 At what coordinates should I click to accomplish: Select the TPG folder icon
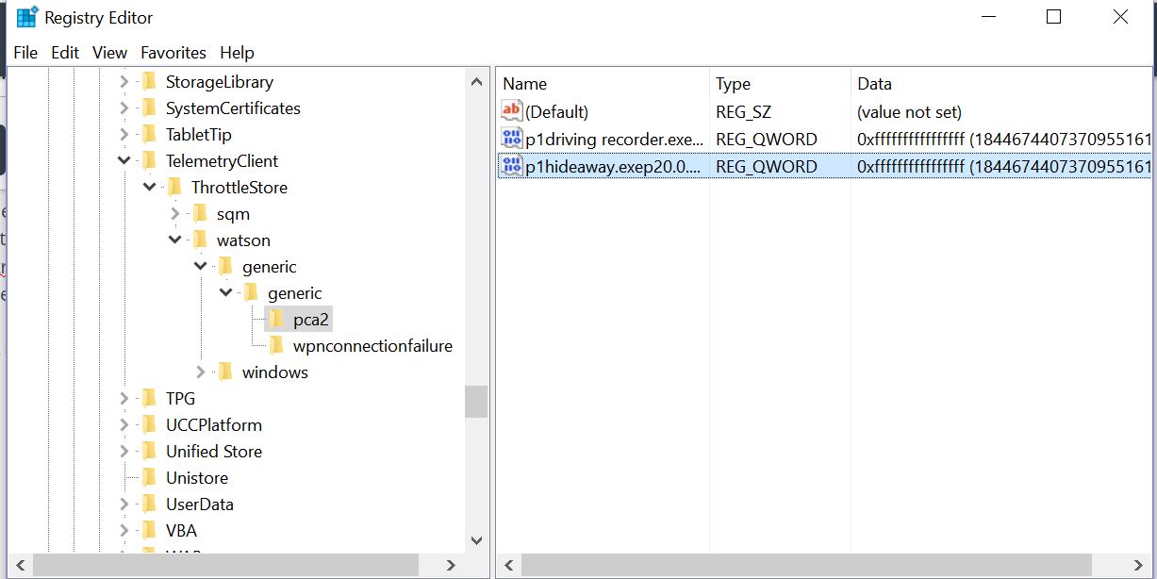point(148,398)
